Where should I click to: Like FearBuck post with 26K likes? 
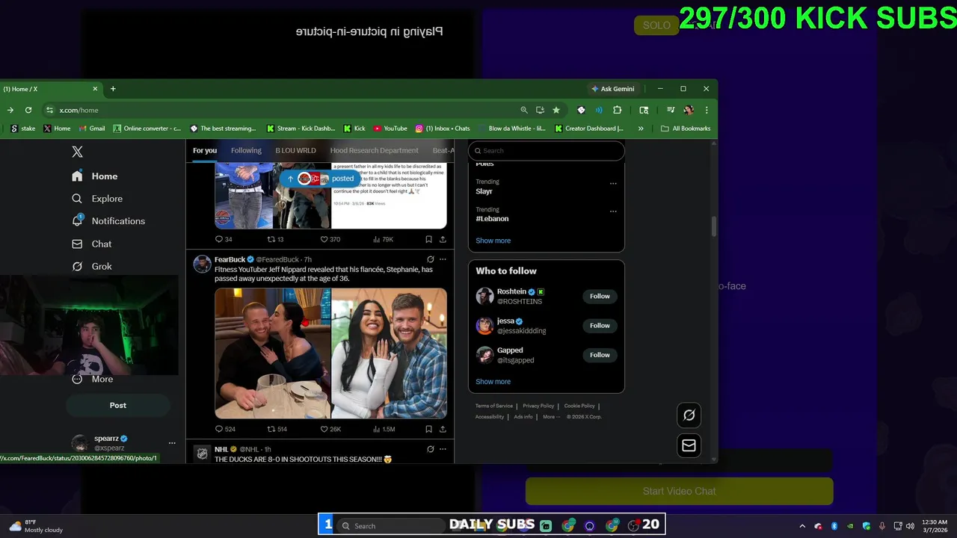click(x=330, y=429)
